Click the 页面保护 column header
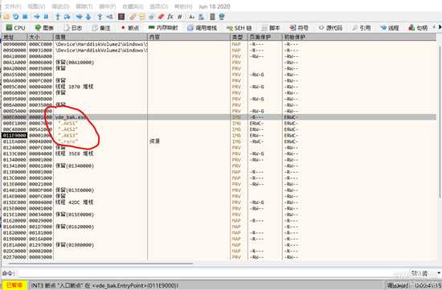Screen dimensions: 442x290 265,37
